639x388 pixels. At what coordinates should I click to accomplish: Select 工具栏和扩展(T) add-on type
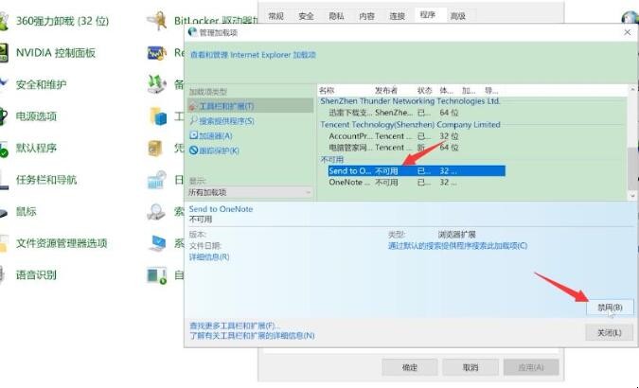pos(250,106)
